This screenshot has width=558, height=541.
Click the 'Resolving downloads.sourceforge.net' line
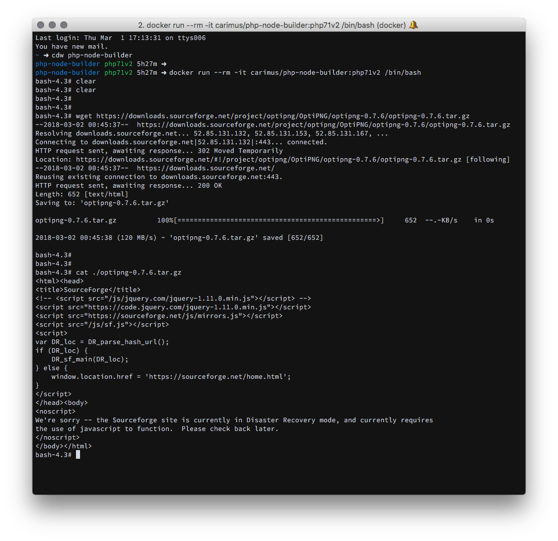[211, 133]
